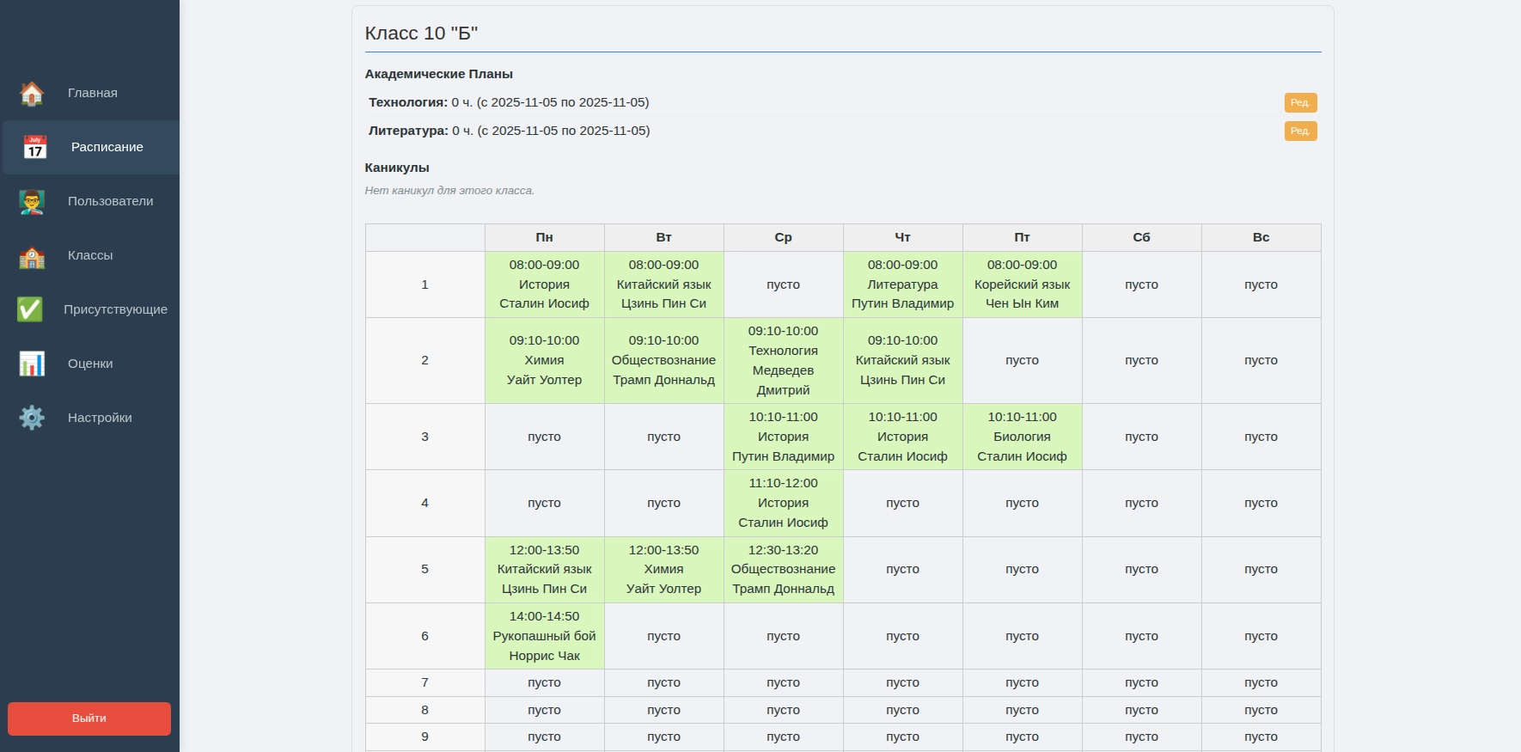Select Monday lesson 2 Химия Уайт Уолтер

[x=545, y=360]
